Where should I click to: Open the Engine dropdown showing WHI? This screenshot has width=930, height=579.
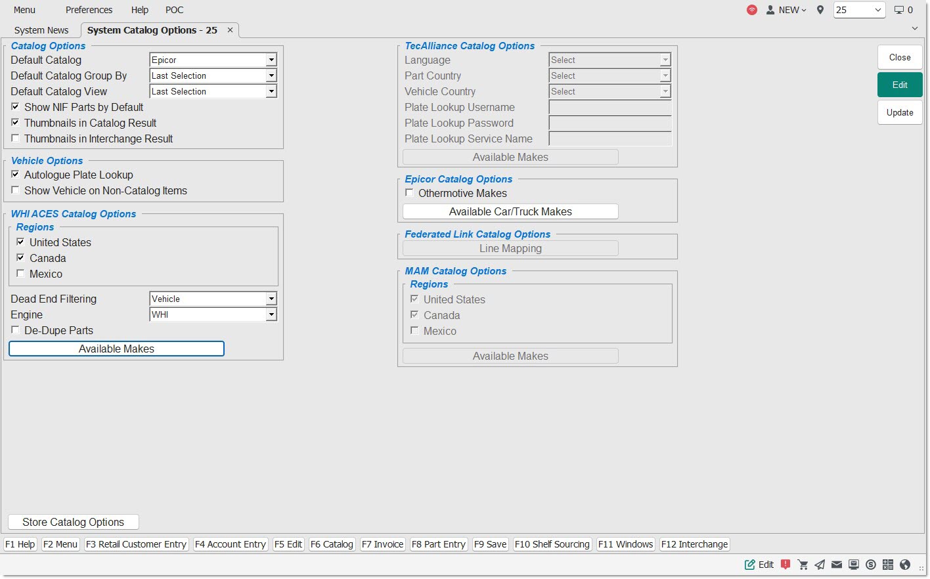(271, 314)
